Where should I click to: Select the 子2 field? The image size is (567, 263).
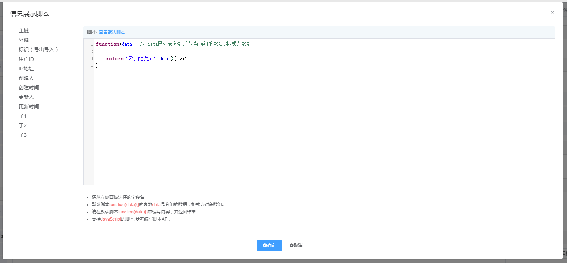pyautogui.click(x=23, y=125)
